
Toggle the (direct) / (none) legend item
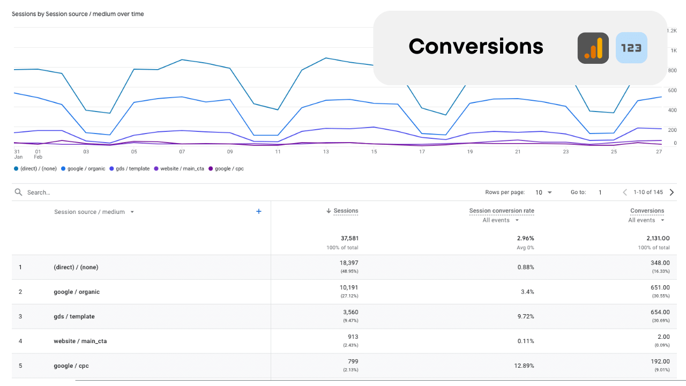click(x=35, y=168)
